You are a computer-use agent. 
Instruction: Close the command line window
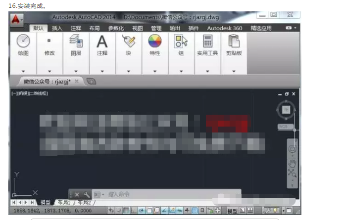pos(77,194)
